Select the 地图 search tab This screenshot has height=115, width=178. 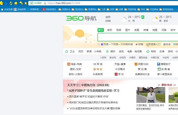click(155, 30)
